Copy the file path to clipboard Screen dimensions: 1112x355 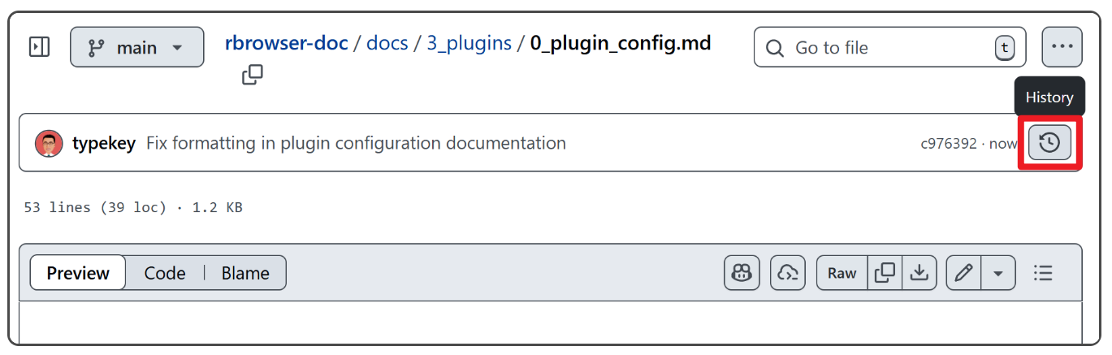(x=252, y=76)
